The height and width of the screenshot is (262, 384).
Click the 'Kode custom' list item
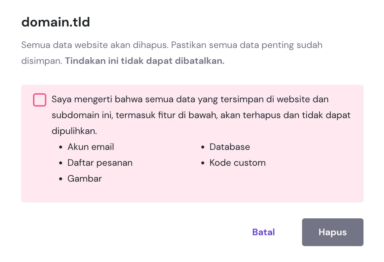tap(237, 163)
